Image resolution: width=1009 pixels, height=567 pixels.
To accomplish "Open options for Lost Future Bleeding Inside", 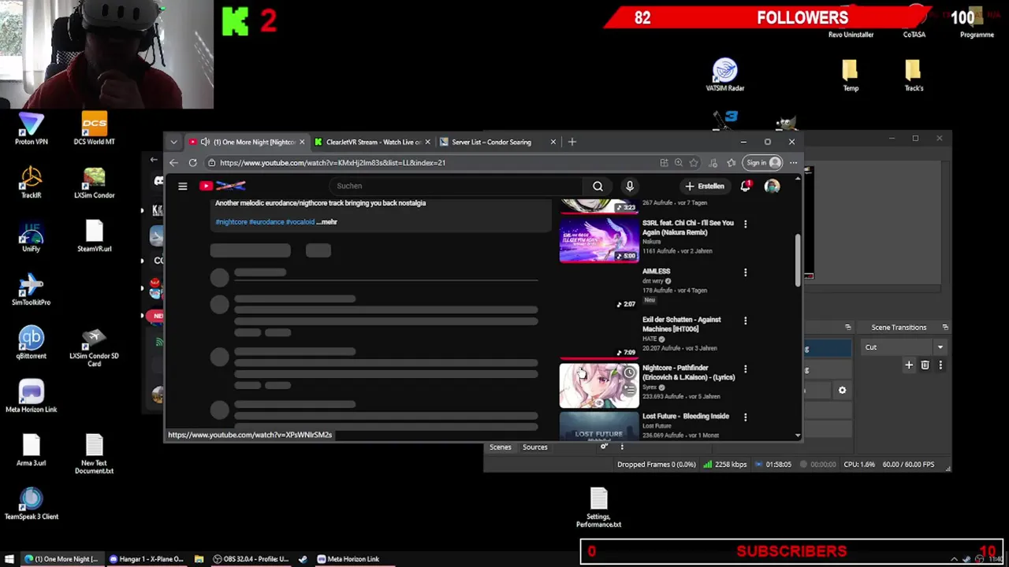I will [x=745, y=417].
